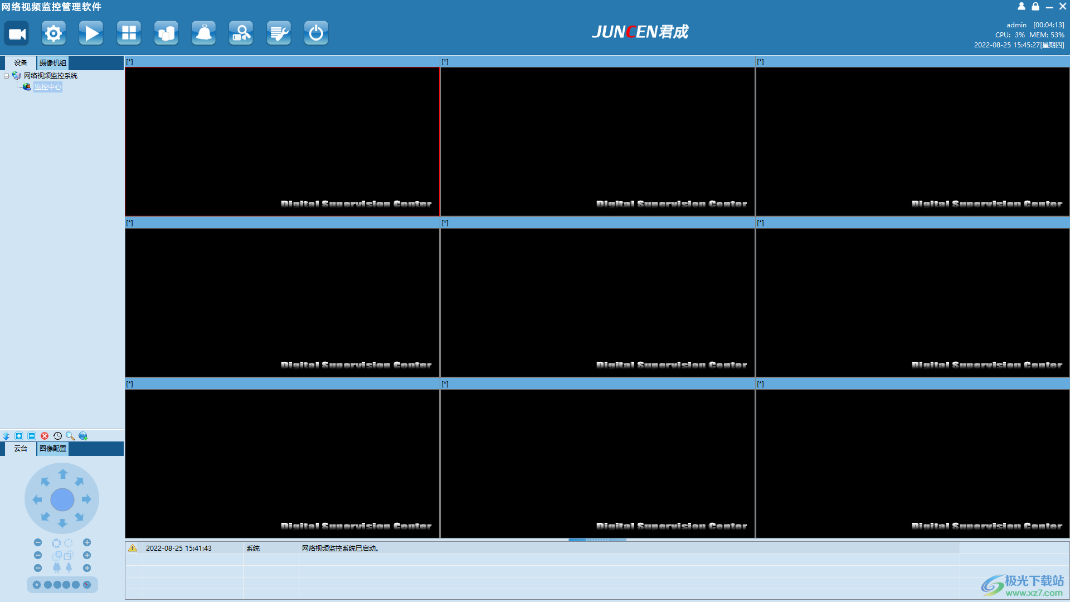Pan camera left with PTZ left arrow

tap(37, 499)
